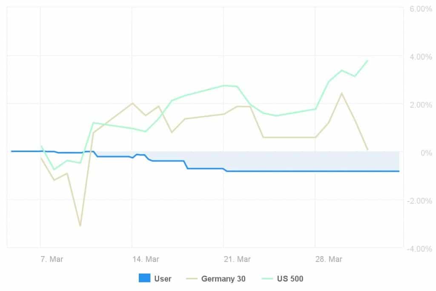Click the 28. Mar axis label

click(329, 259)
